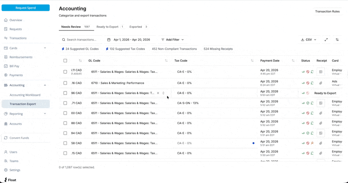Open the Bill Pay sidebar icon

(x=6, y=66)
